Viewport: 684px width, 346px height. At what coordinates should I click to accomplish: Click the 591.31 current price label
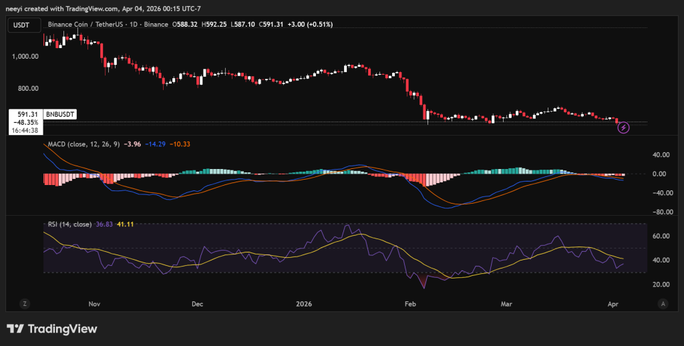pyautogui.click(x=26, y=114)
